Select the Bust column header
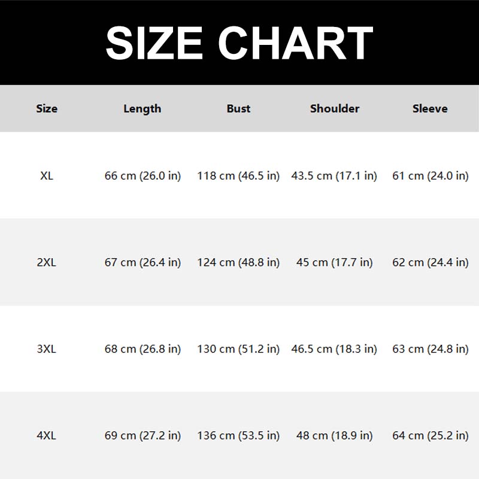479x479 pixels. [238, 108]
